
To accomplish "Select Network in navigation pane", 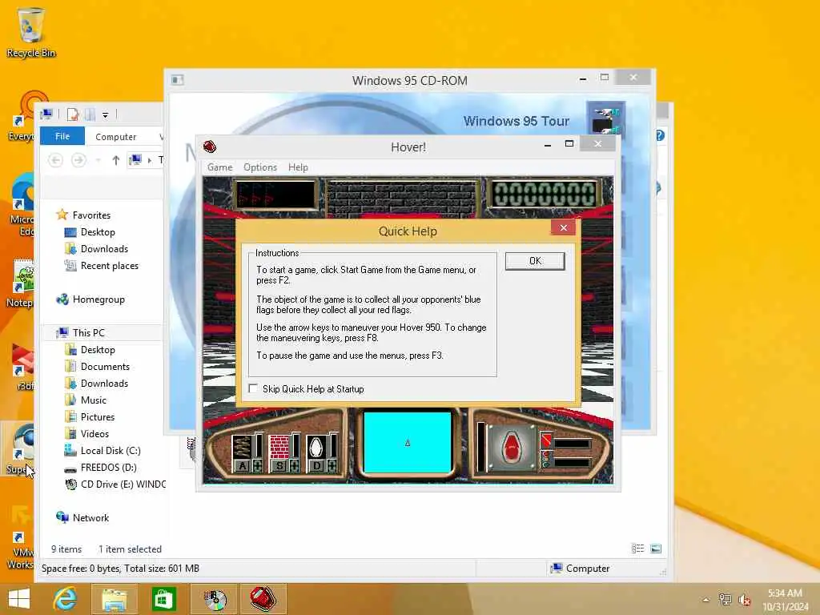I will click(x=90, y=518).
